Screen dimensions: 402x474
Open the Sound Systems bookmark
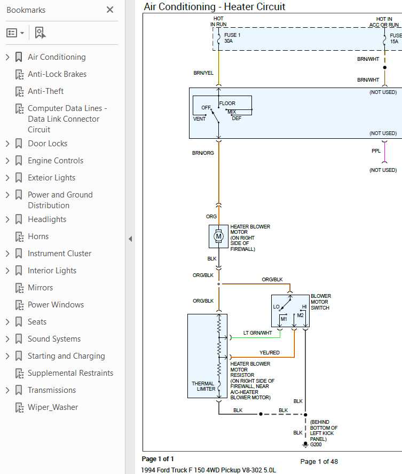(54, 339)
